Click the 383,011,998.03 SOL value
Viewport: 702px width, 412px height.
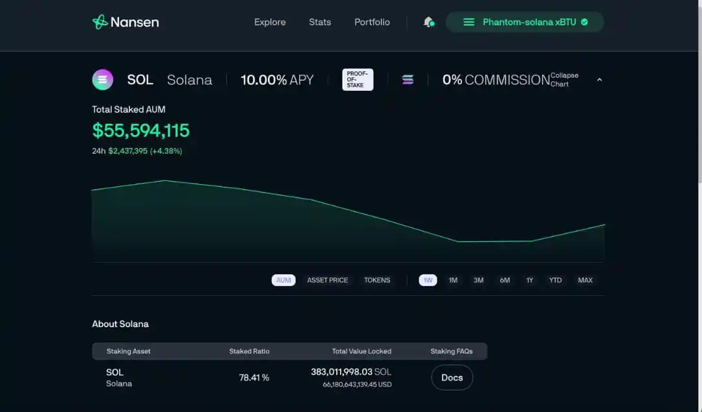pyautogui.click(x=351, y=372)
